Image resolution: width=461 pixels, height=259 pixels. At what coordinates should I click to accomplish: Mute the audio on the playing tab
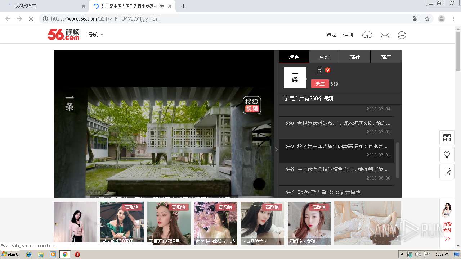(162, 6)
